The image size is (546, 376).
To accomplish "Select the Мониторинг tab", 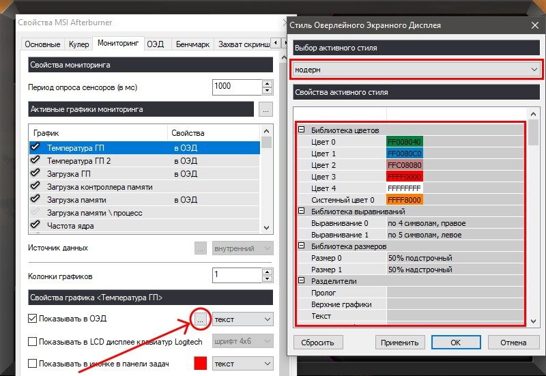I will pyautogui.click(x=118, y=43).
